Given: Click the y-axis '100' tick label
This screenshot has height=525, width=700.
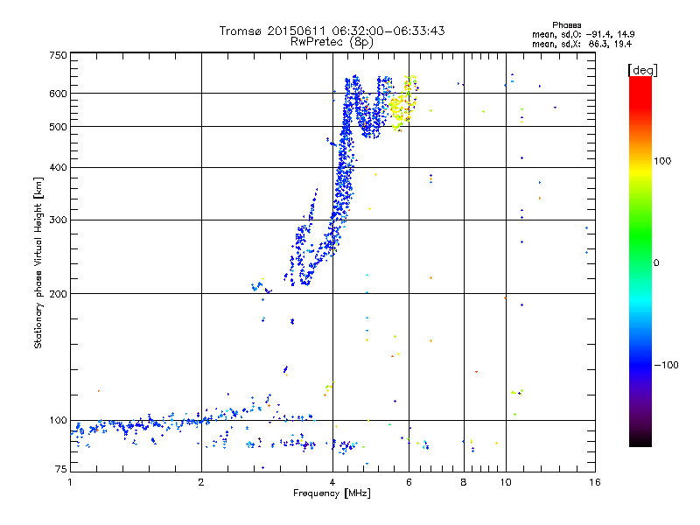Looking at the screenshot, I should click(x=58, y=421).
